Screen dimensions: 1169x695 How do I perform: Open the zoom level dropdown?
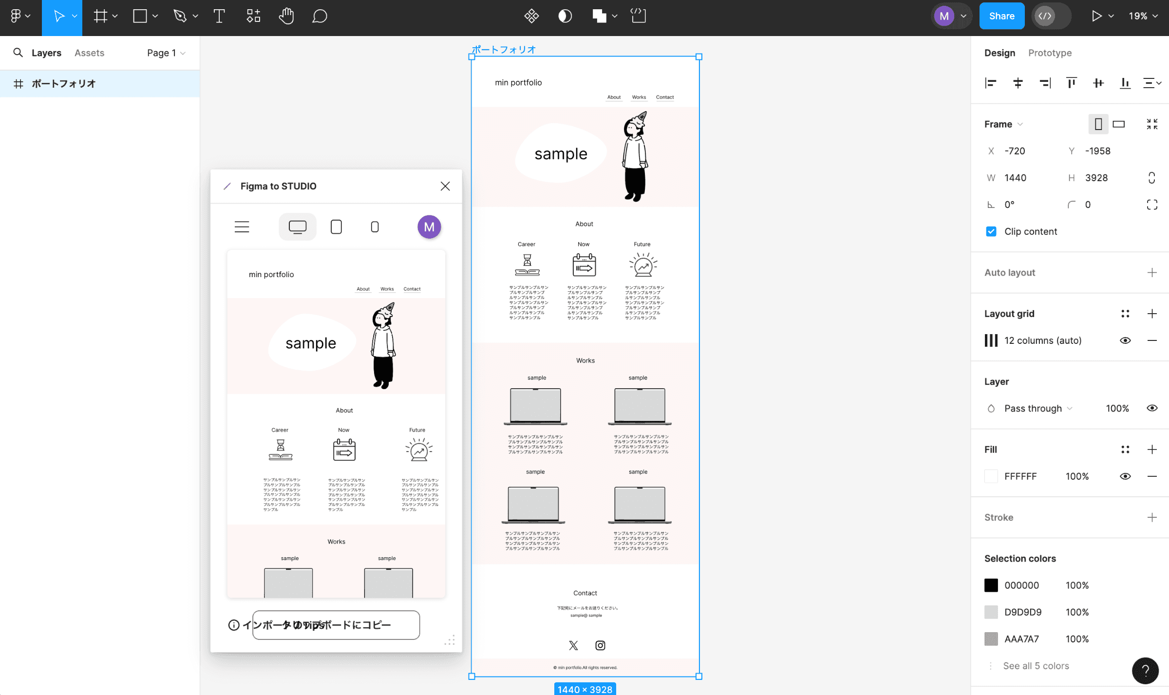[x=1143, y=16]
